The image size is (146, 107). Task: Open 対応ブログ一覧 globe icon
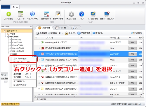coord(32,14)
